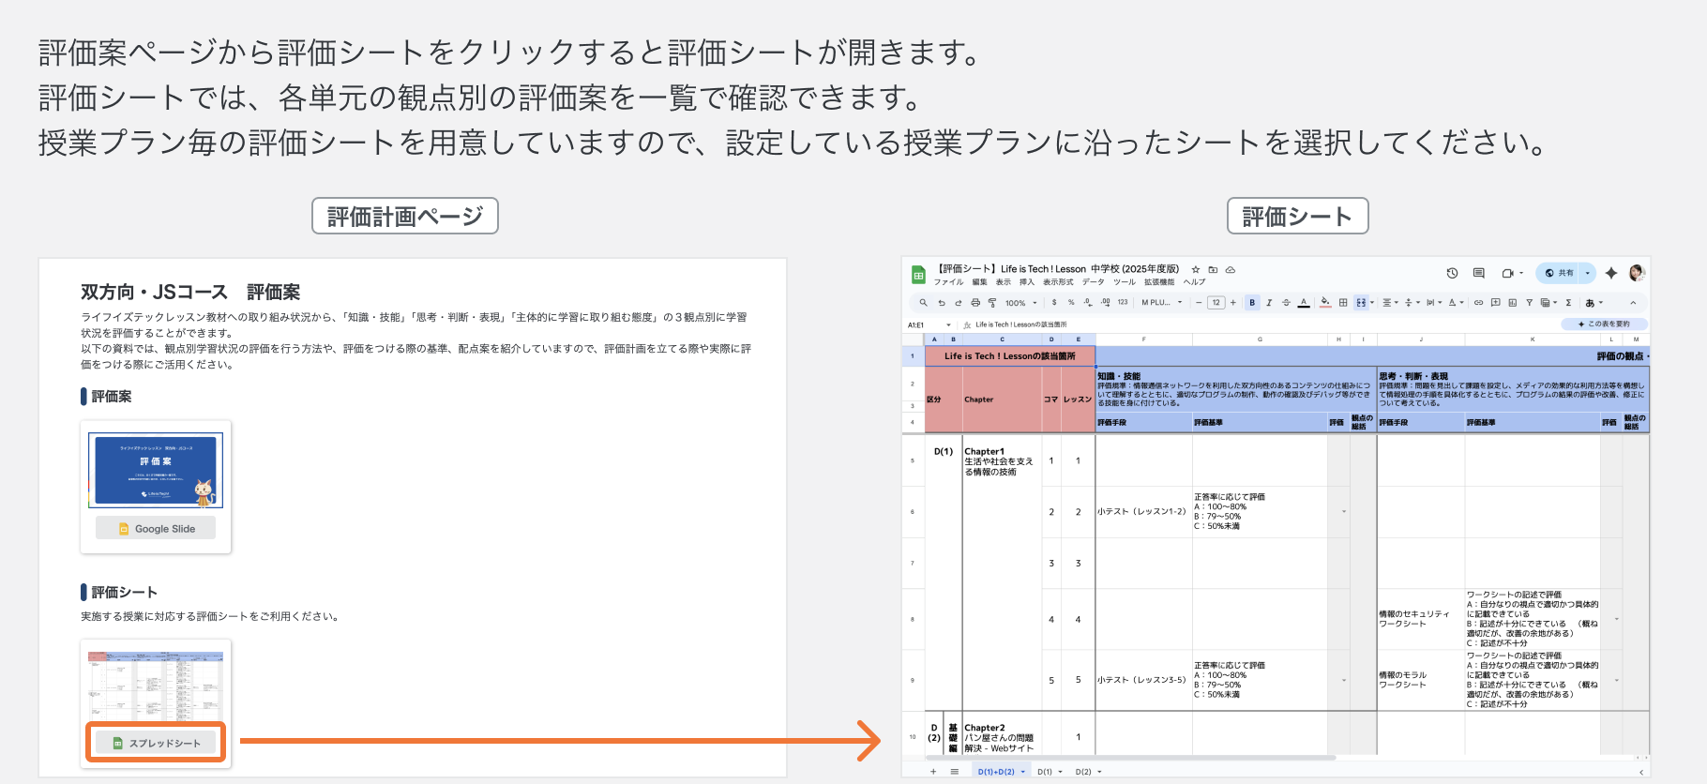The image size is (1707, 784).
Task: Open the text rotation dropdown
Action: (1457, 302)
